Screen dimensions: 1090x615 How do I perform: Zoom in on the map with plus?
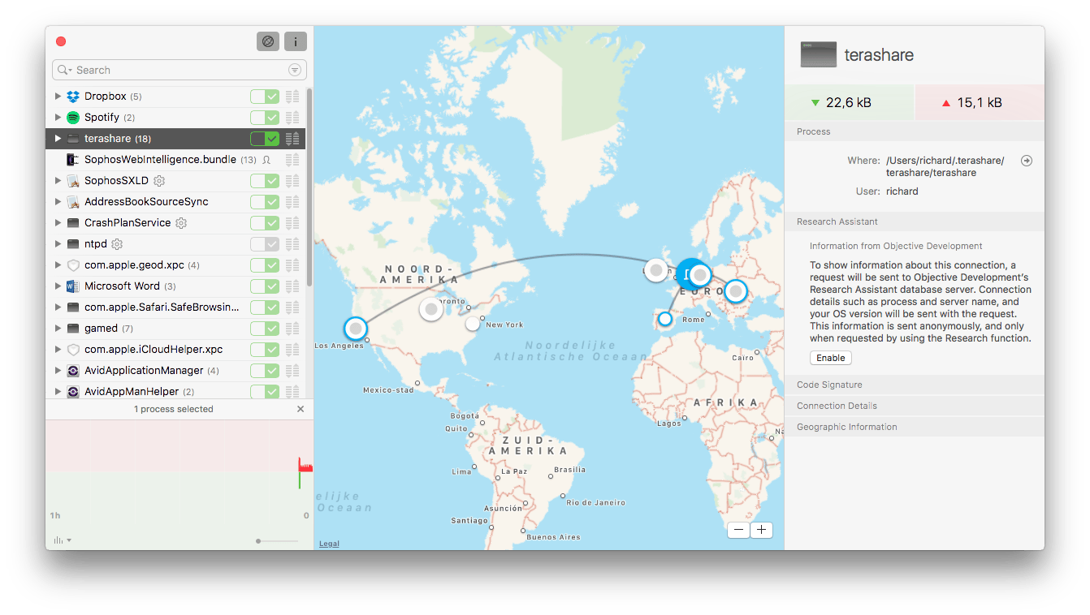761,530
